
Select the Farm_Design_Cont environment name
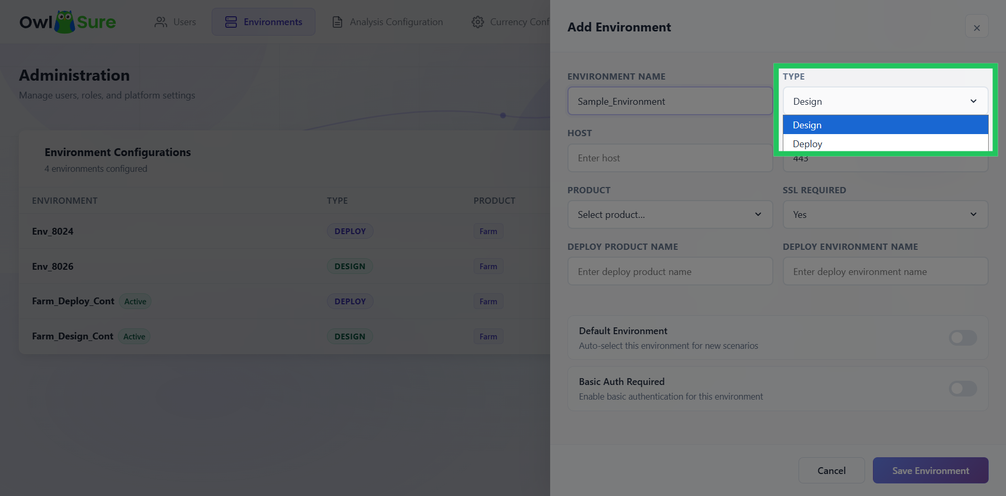pos(72,336)
